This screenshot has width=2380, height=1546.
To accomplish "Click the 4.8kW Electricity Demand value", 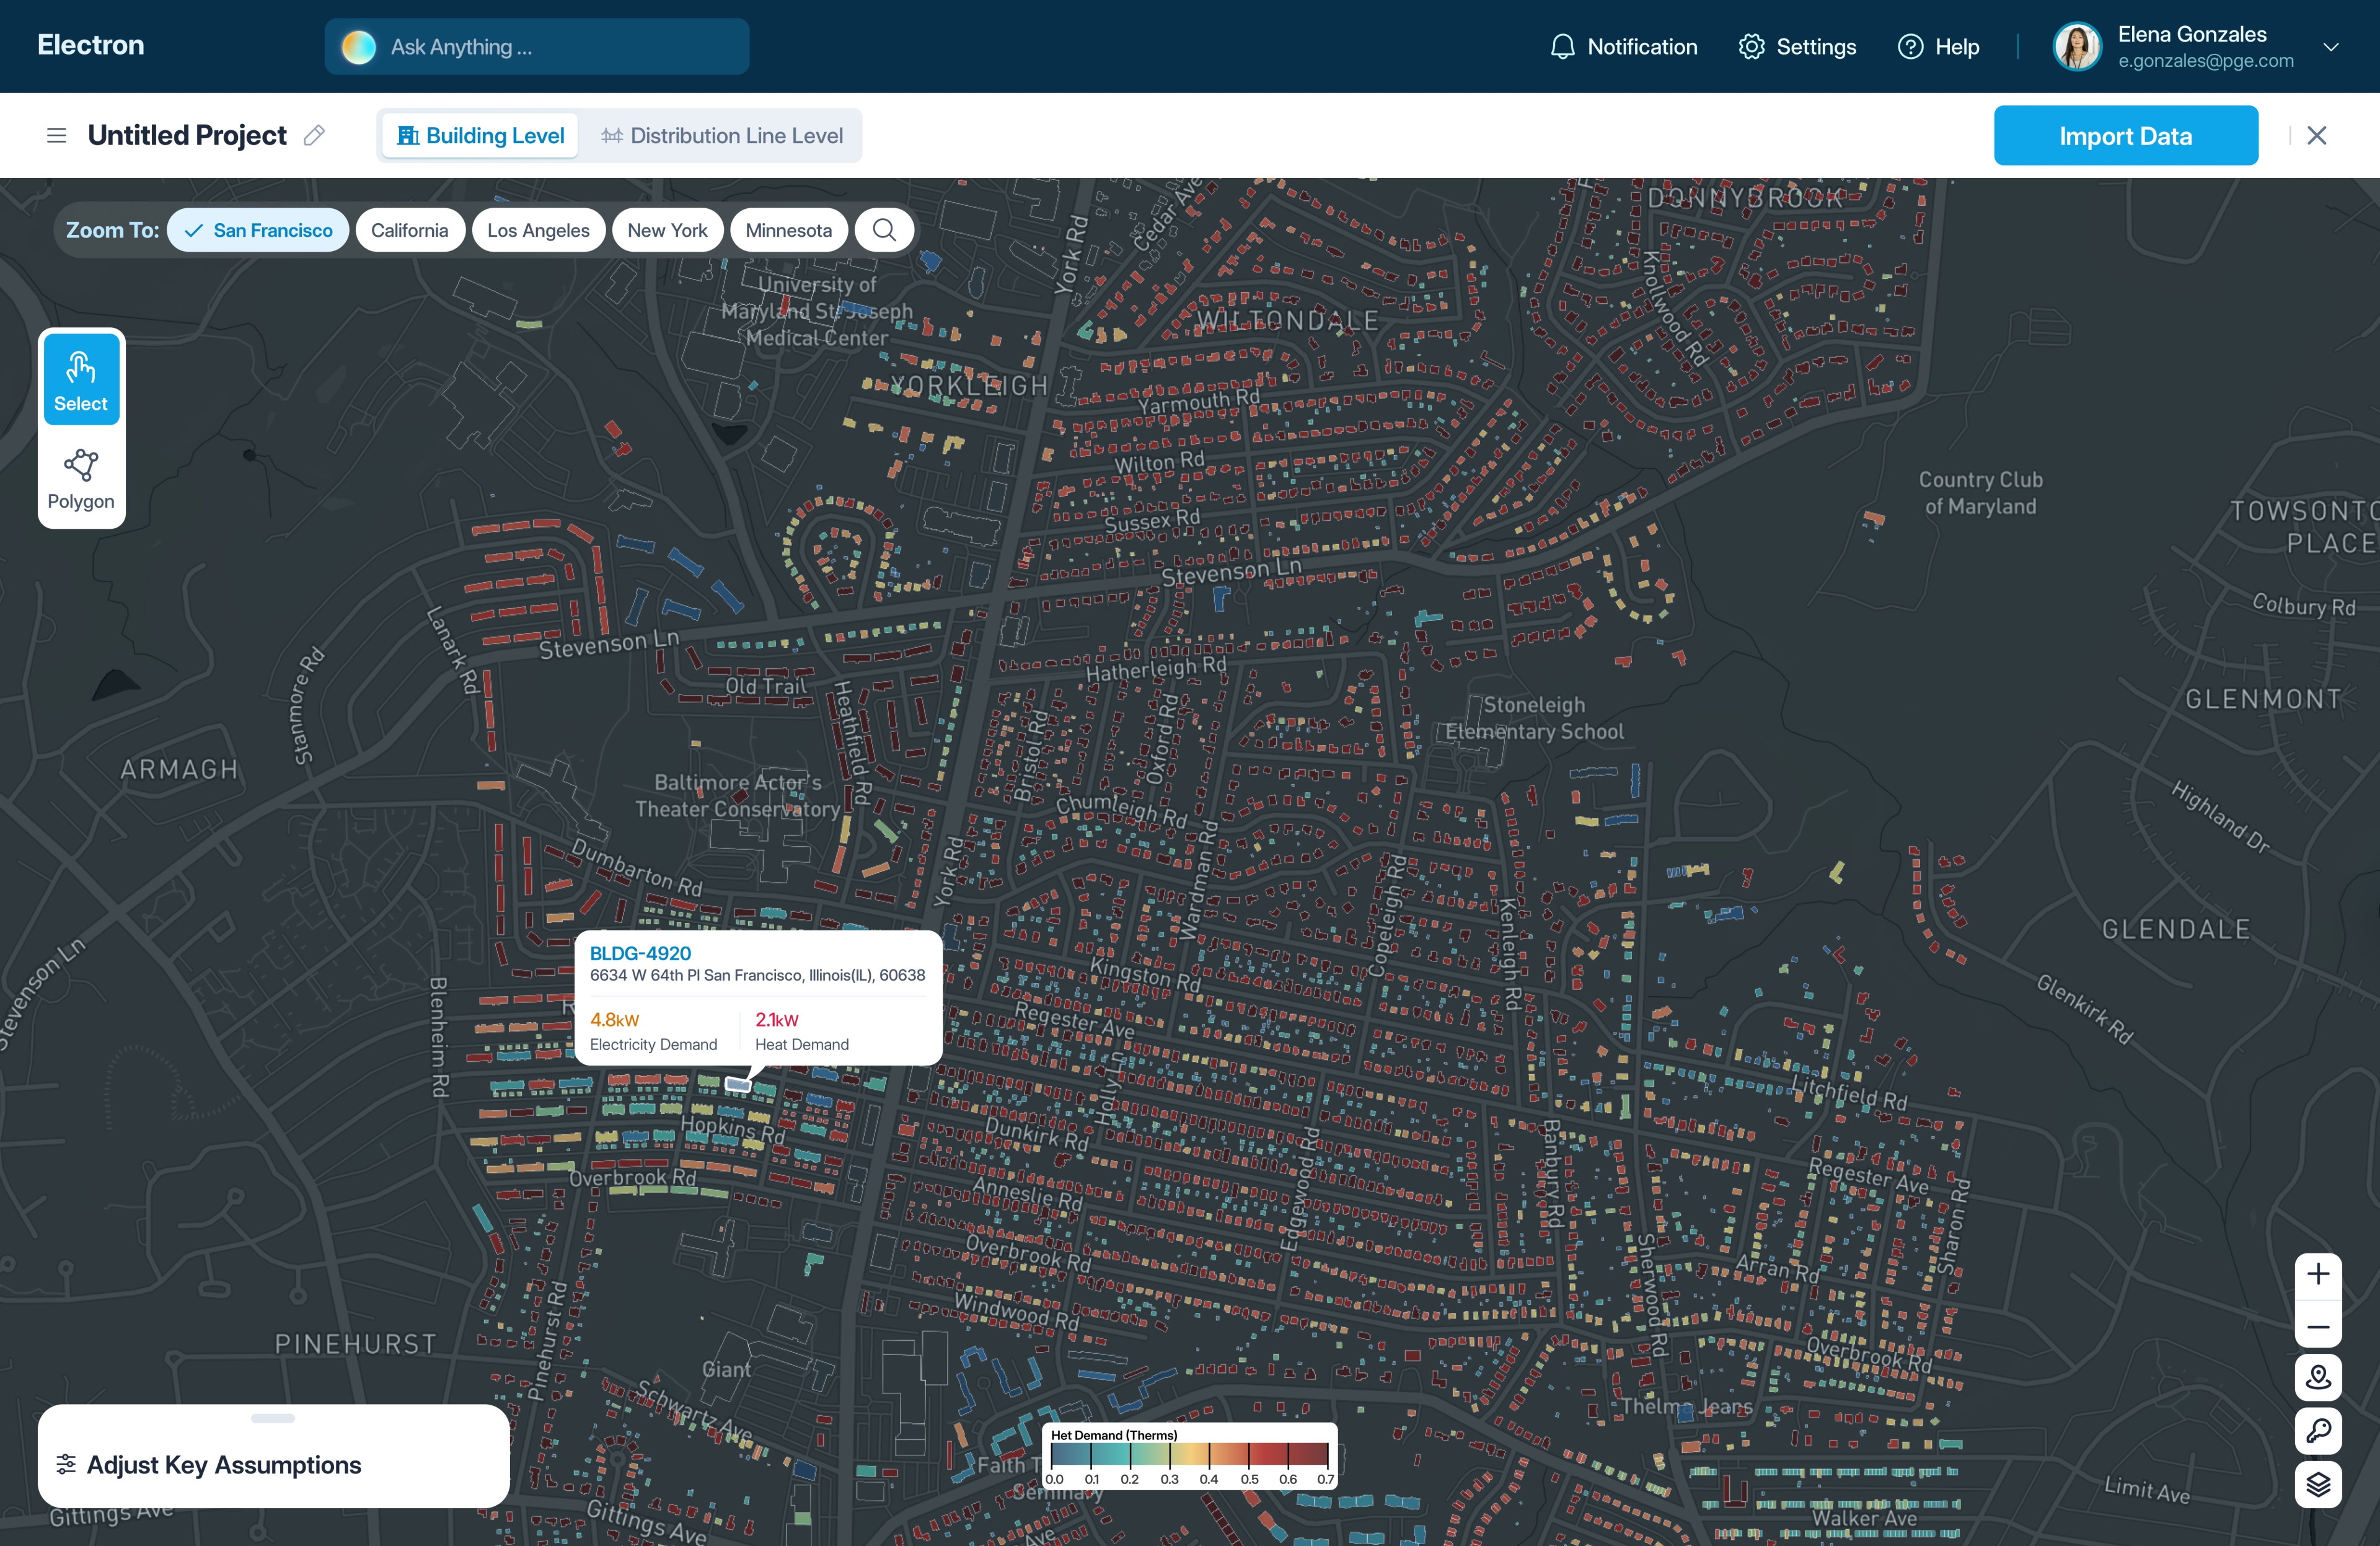I will coord(614,1020).
